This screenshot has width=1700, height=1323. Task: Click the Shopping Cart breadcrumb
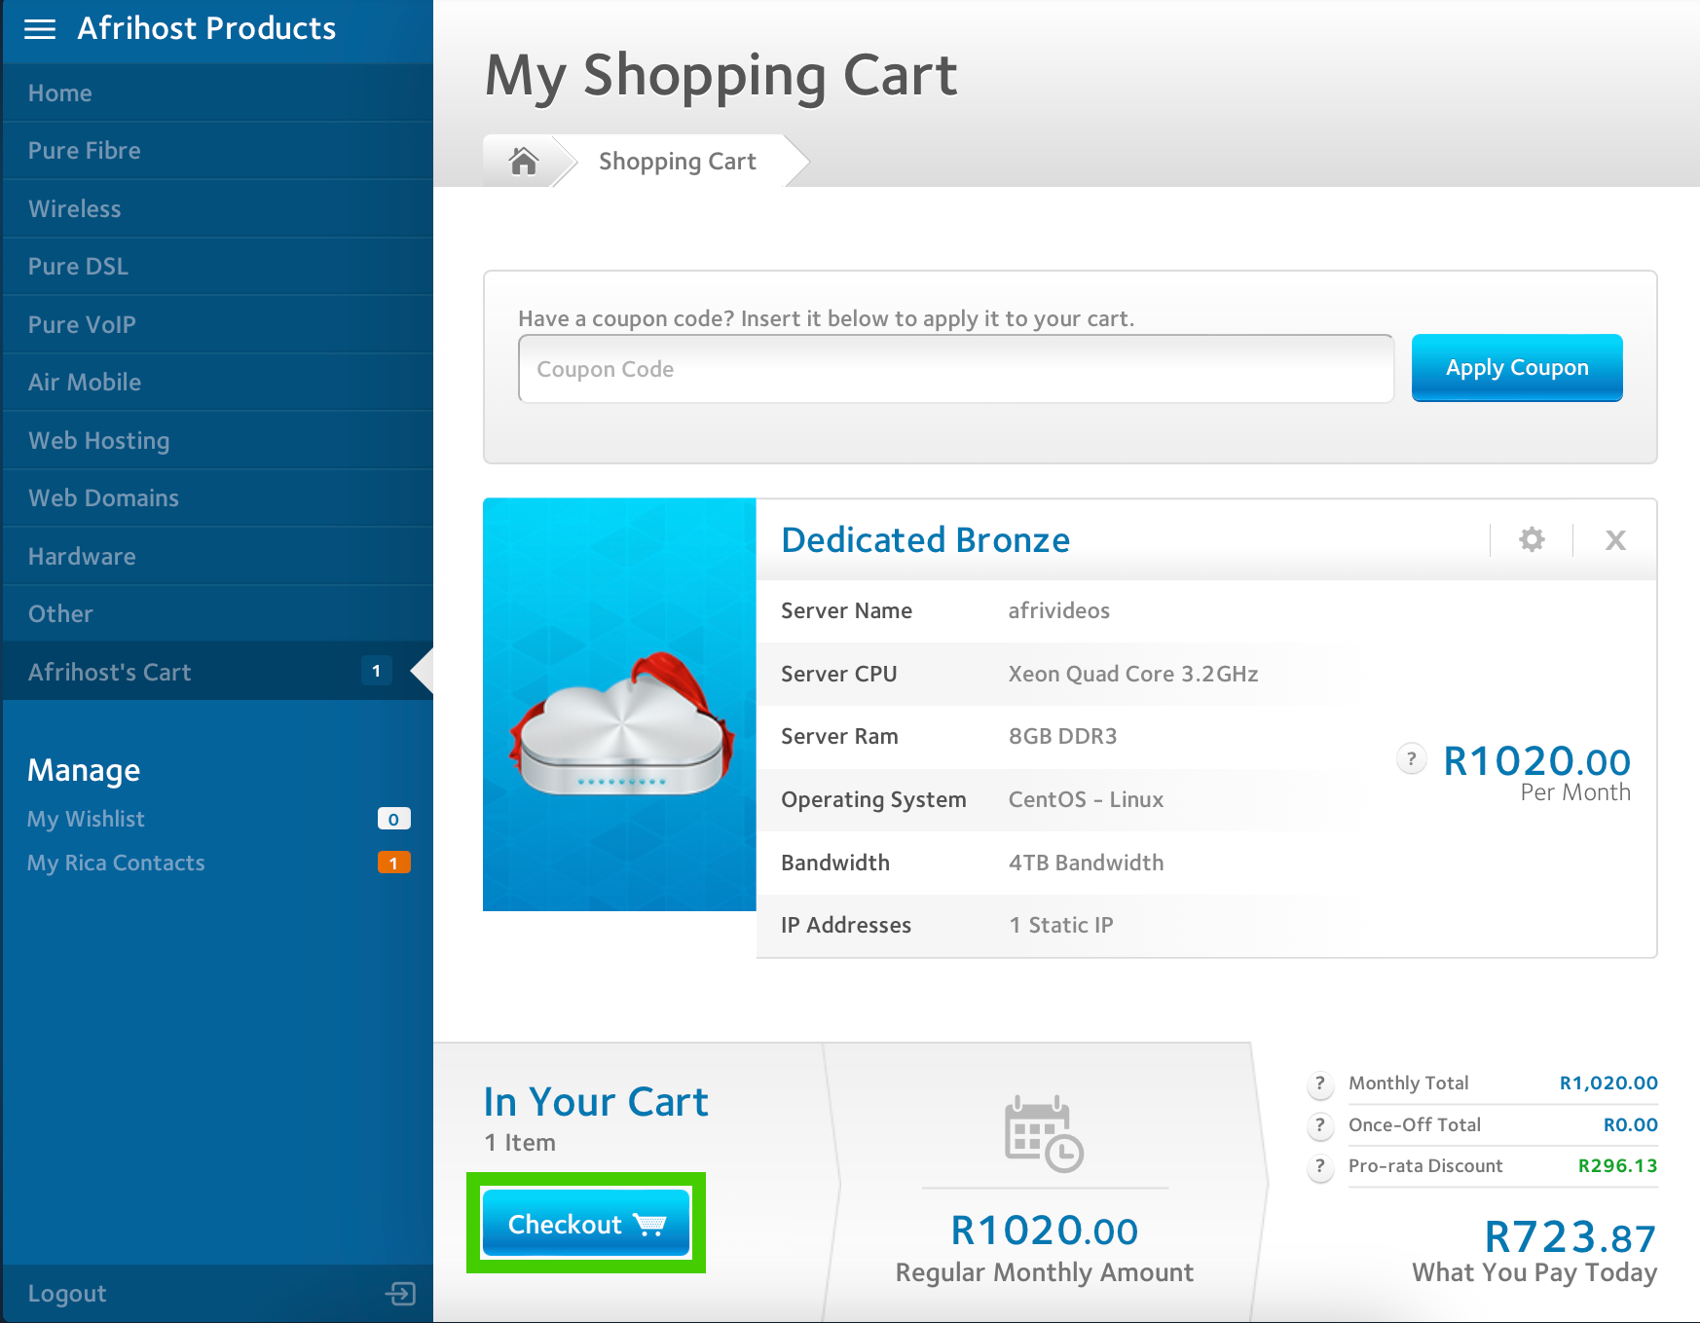click(x=677, y=162)
